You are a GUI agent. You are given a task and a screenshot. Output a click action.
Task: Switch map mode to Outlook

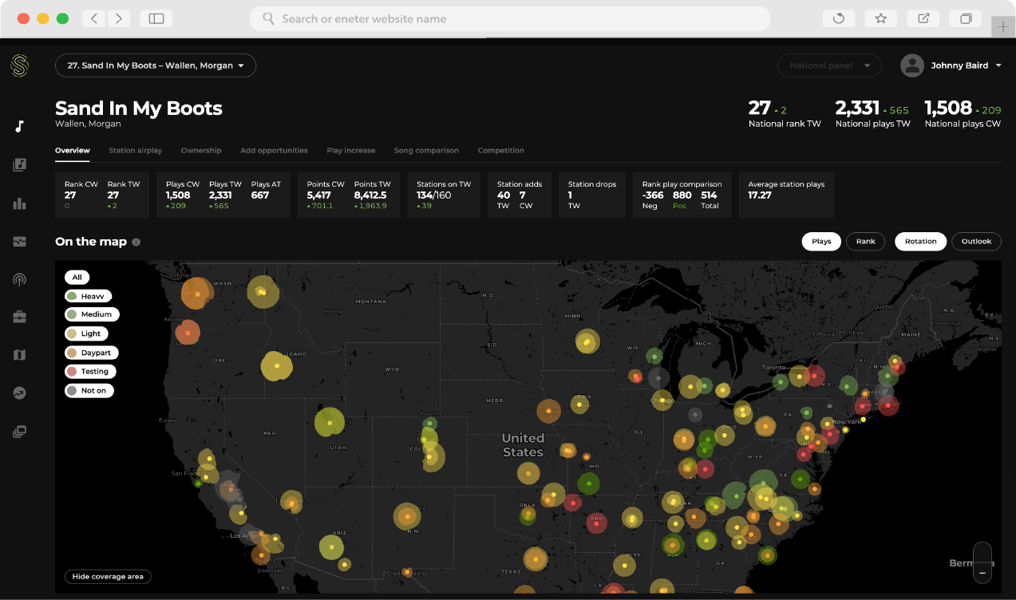(x=976, y=241)
